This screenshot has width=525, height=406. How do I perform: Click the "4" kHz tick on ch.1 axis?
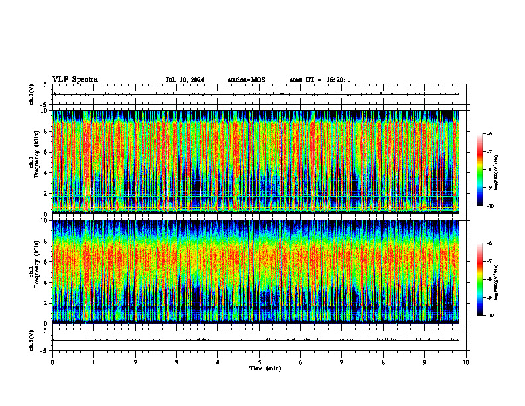click(x=46, y=173)
